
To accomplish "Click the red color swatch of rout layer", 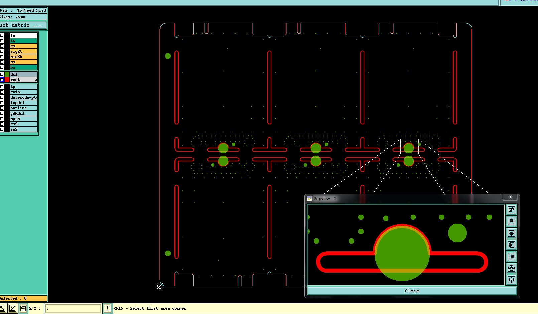I will pos(7,80).
